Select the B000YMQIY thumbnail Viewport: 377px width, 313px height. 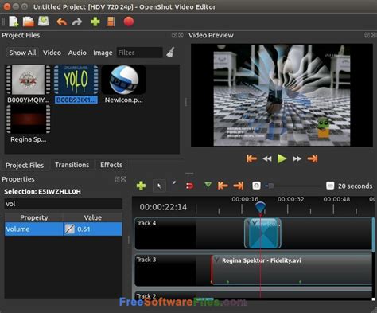(x=28, y=80)
